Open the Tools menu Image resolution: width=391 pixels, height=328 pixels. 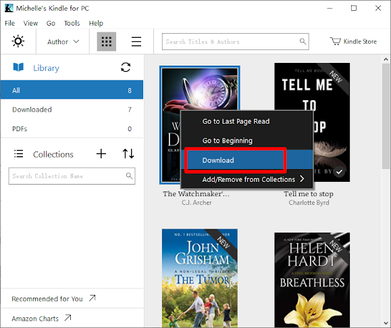click(72, 23)
